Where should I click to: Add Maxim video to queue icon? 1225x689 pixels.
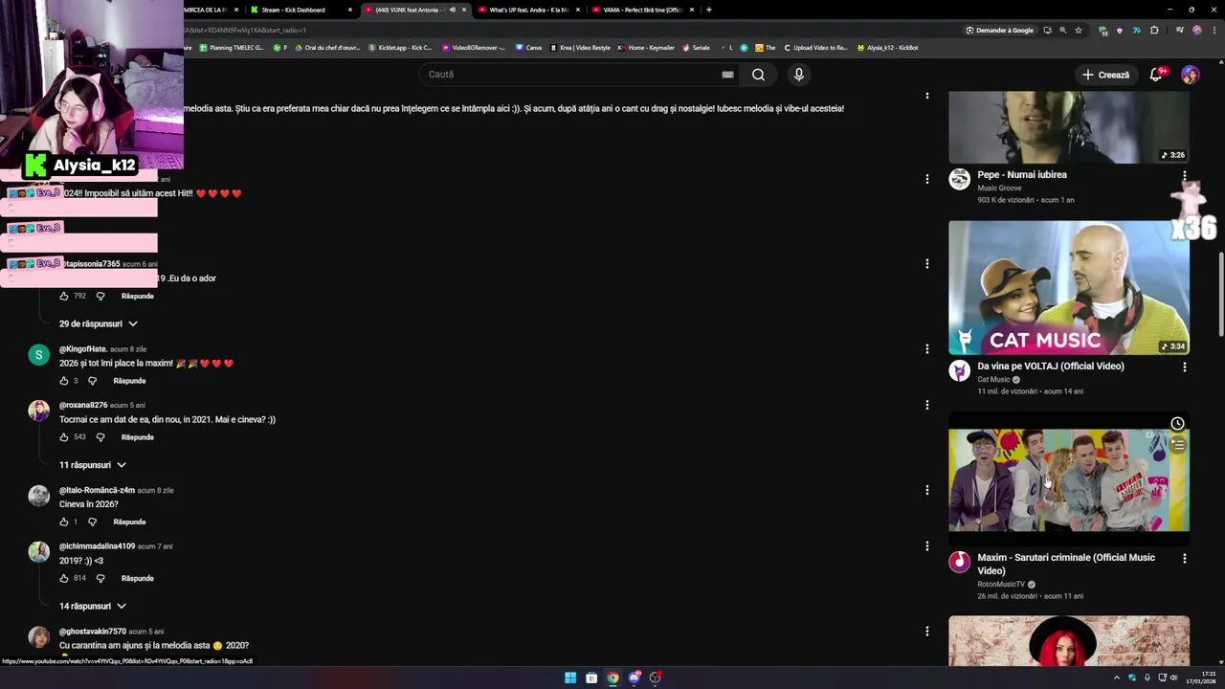(1177, 445)
